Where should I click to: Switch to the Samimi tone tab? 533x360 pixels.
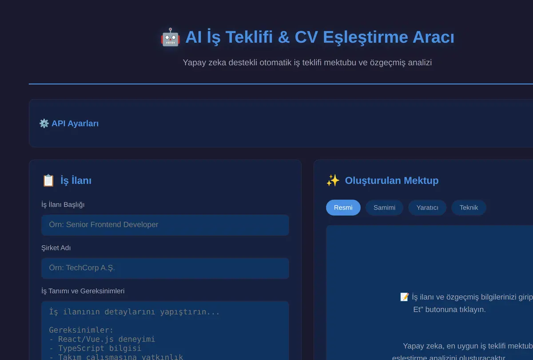click(x=384, y=207)
